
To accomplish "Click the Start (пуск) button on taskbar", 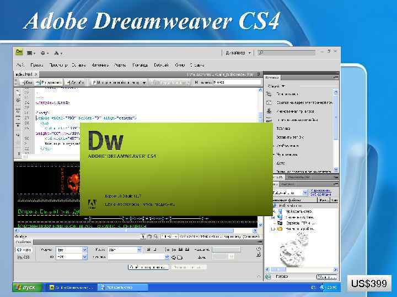I will click(28, 288).
